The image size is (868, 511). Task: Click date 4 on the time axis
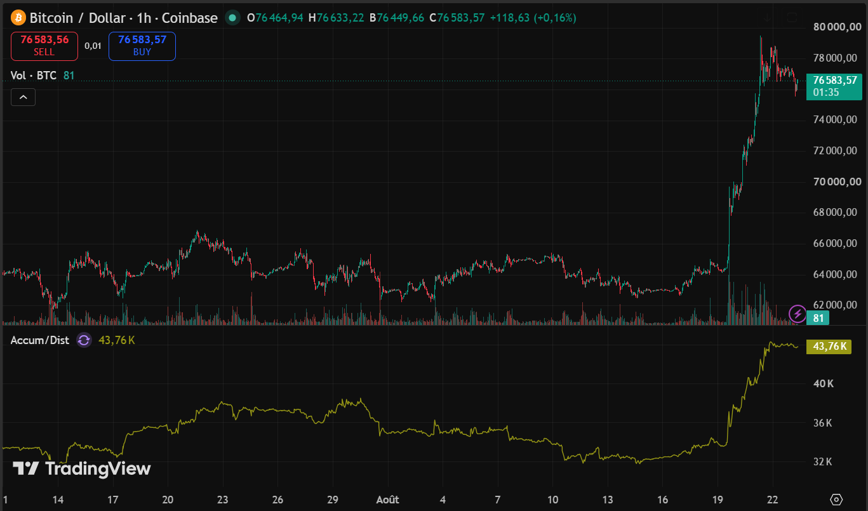(443, 500)
